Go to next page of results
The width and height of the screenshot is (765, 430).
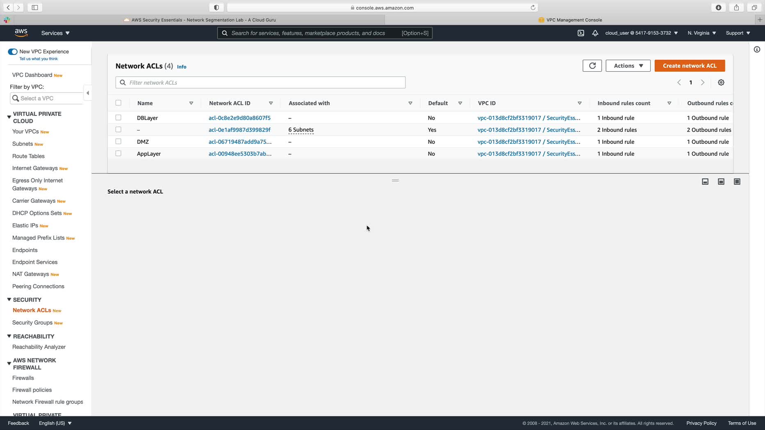(x=703, y=83)
